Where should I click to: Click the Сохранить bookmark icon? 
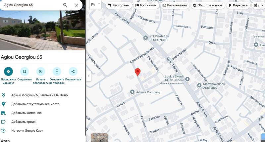(25, 71)
